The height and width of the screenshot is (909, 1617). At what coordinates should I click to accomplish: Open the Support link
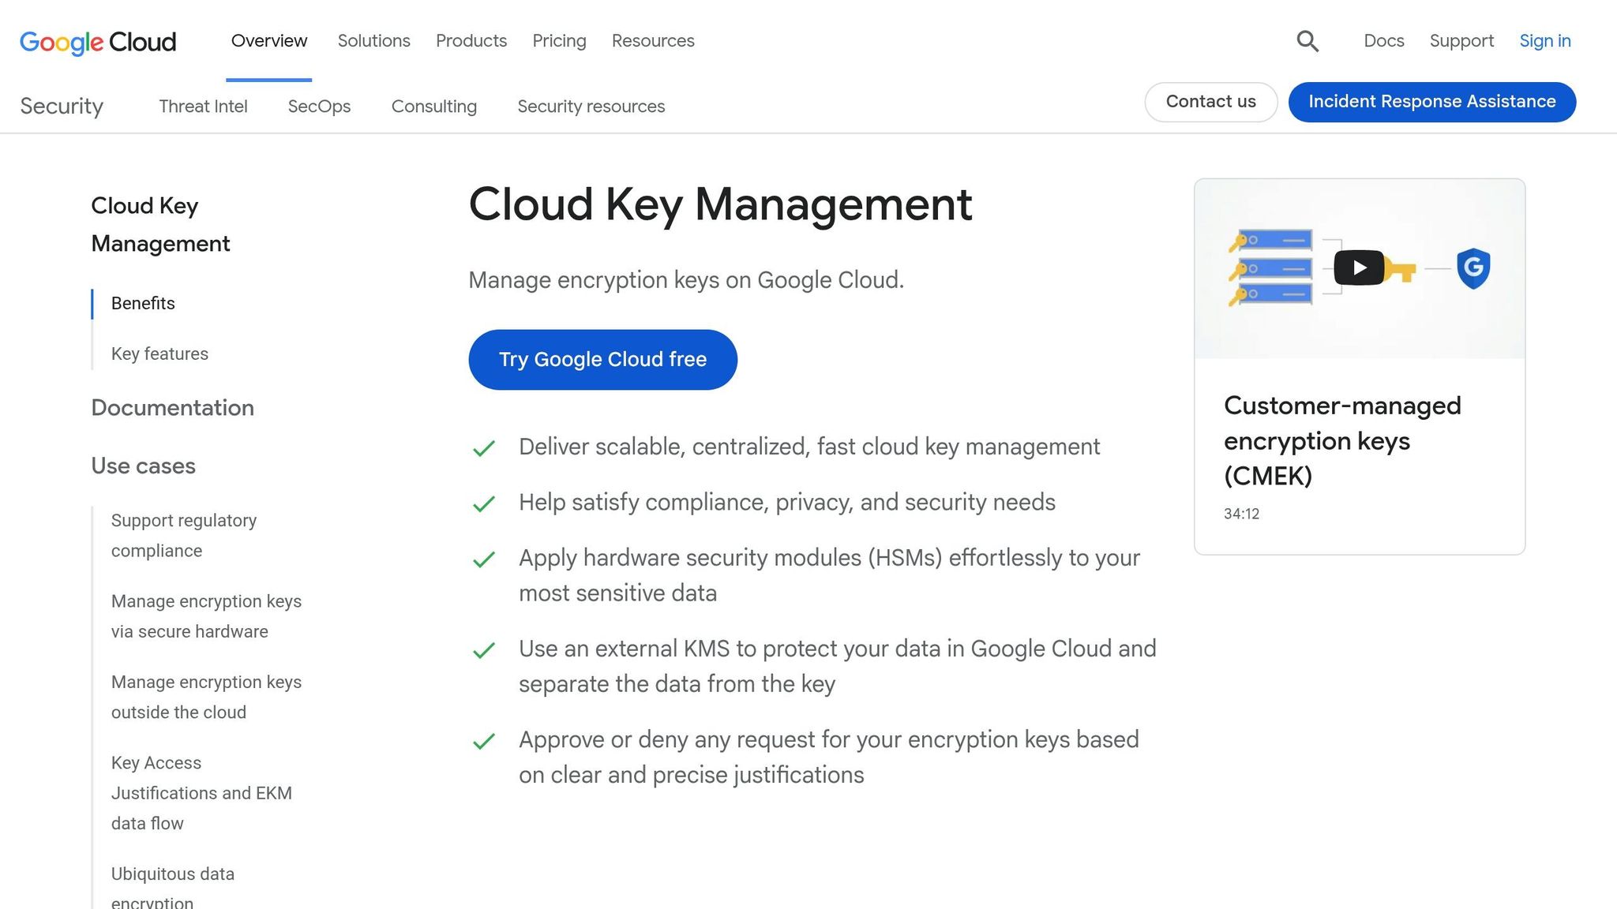pyautogui.click(x=1461, y=41)
